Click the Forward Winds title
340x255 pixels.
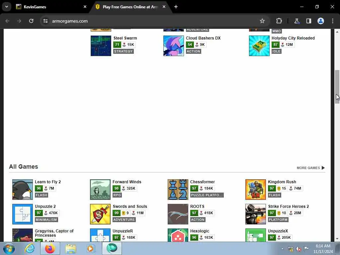[127, 182]
